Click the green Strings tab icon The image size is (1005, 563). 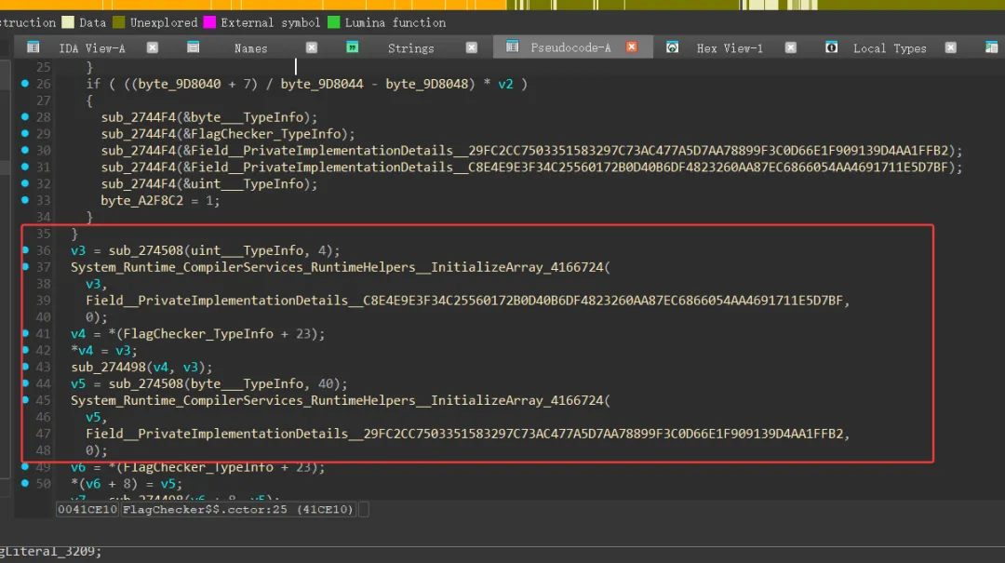point(352,47)
